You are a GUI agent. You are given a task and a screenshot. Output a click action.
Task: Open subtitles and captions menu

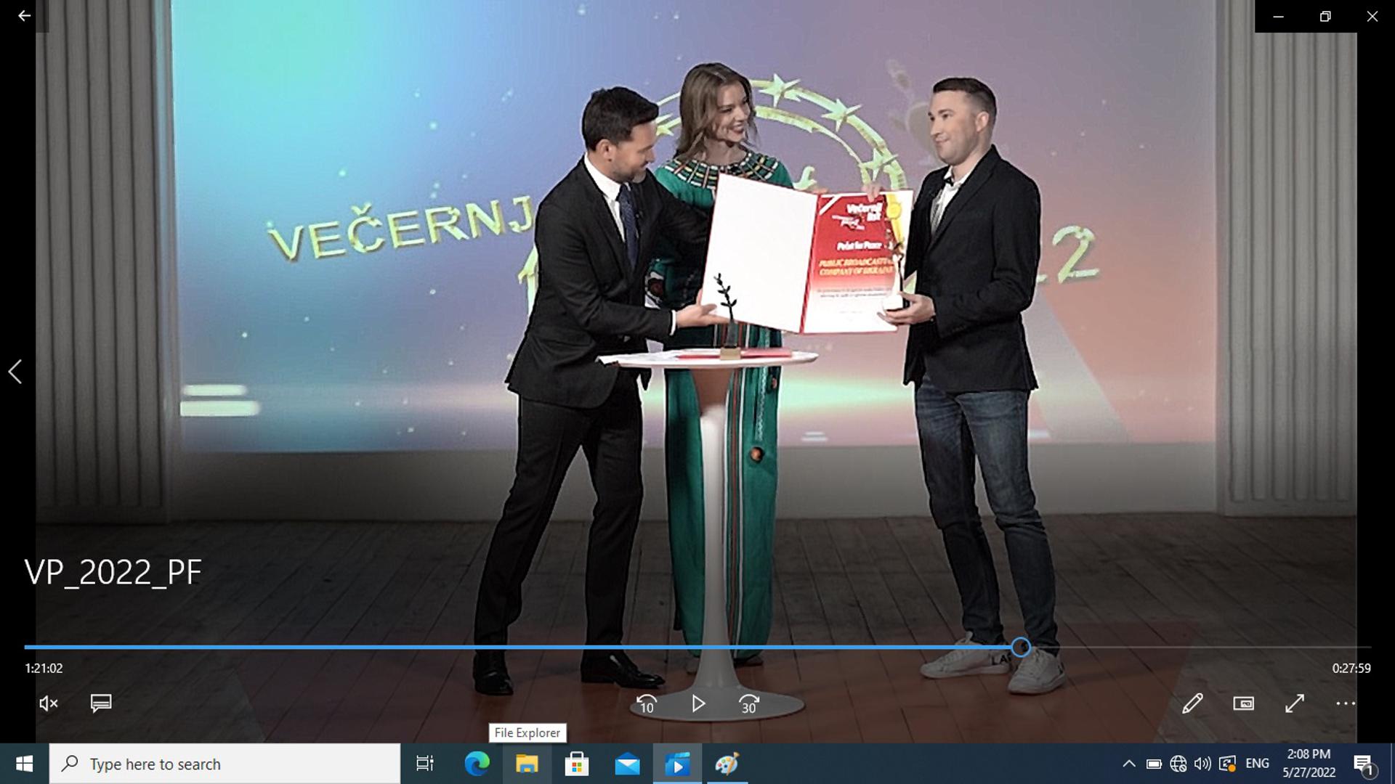[100, 703]
